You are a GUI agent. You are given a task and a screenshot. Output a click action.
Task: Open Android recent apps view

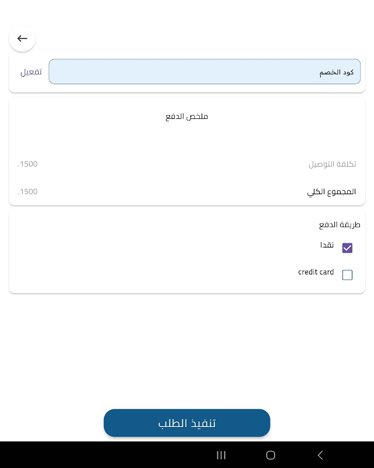click(221, 455)
